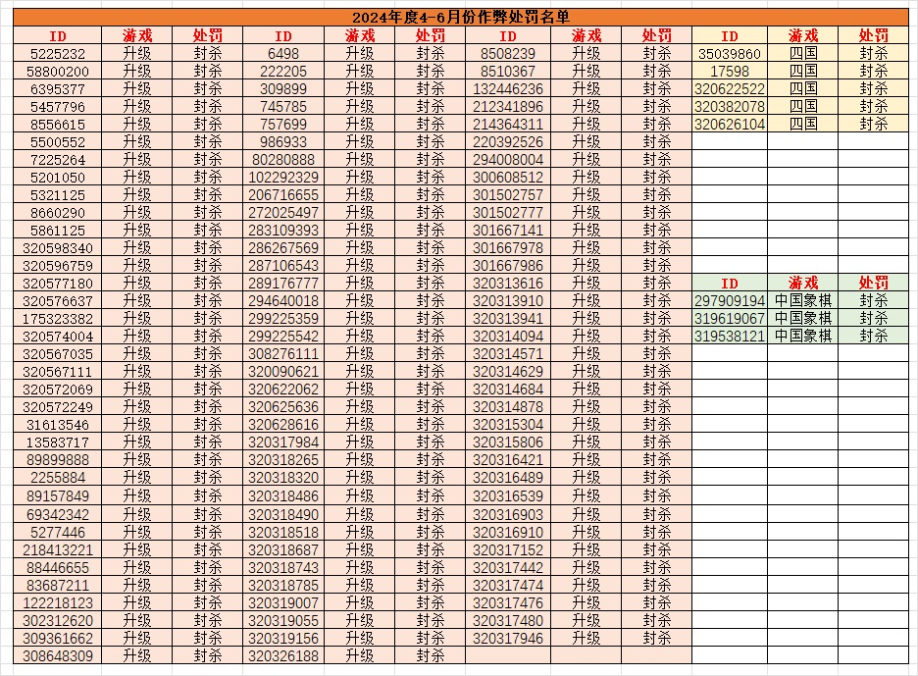This screenshot has height=676, width=918.
Task: Click ID cell 222205
Action: pos(283,72)
